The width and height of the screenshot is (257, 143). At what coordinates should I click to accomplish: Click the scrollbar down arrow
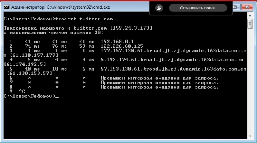click(250, 136)
